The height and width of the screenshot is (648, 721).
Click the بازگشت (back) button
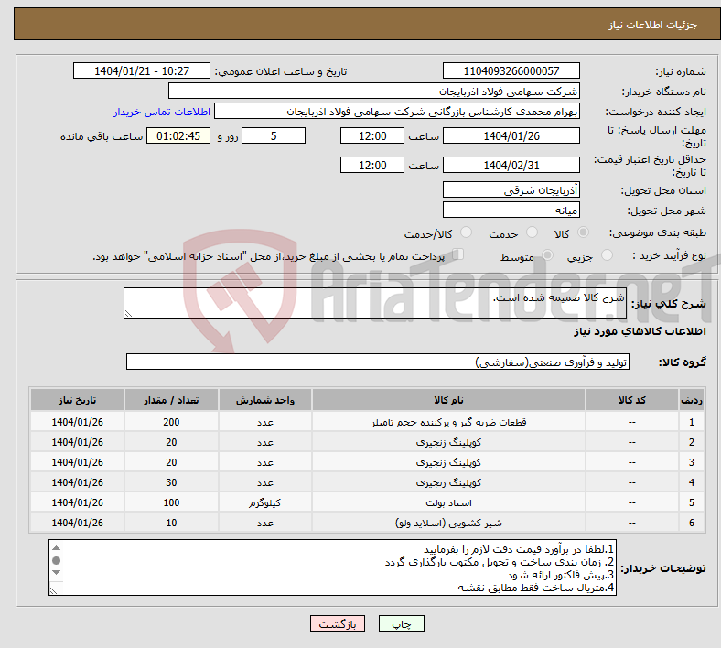337,623
